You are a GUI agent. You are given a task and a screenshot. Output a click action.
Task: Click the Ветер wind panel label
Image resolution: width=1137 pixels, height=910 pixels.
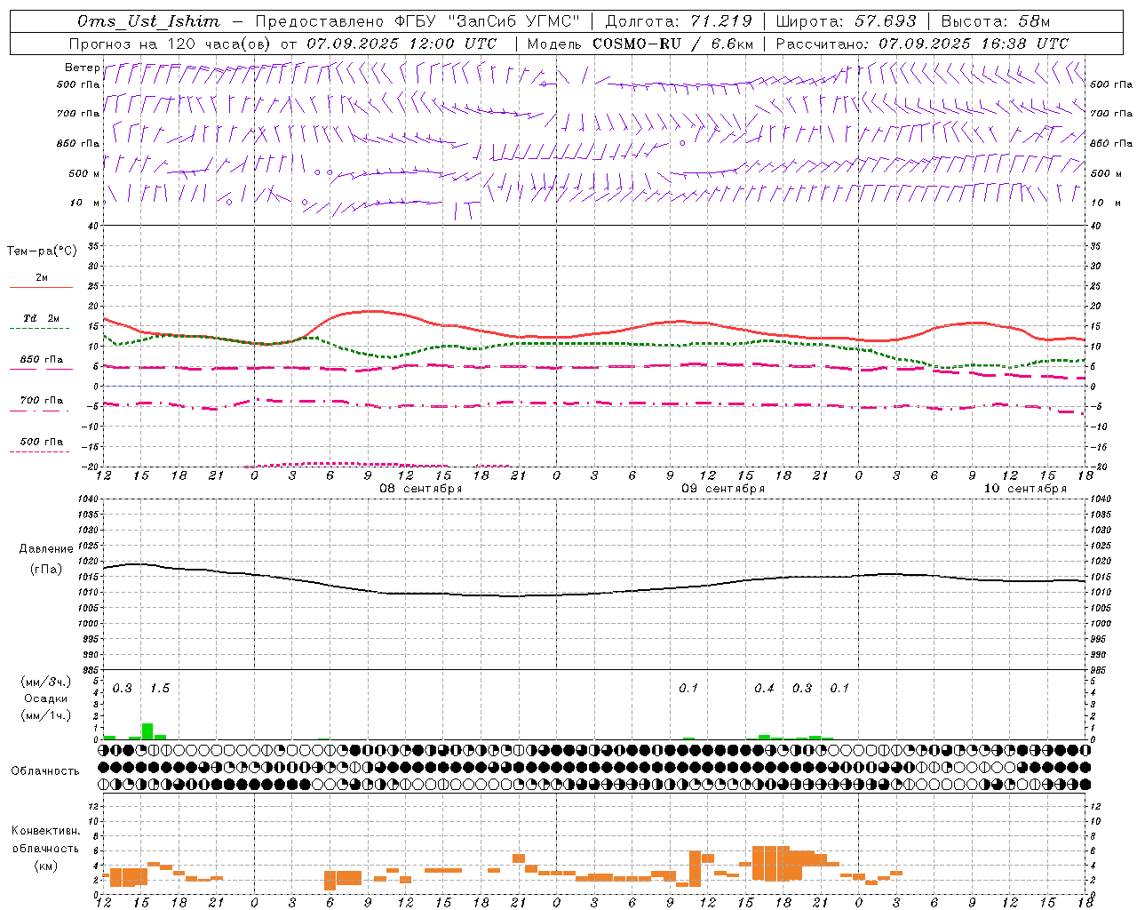coord(82,68)
